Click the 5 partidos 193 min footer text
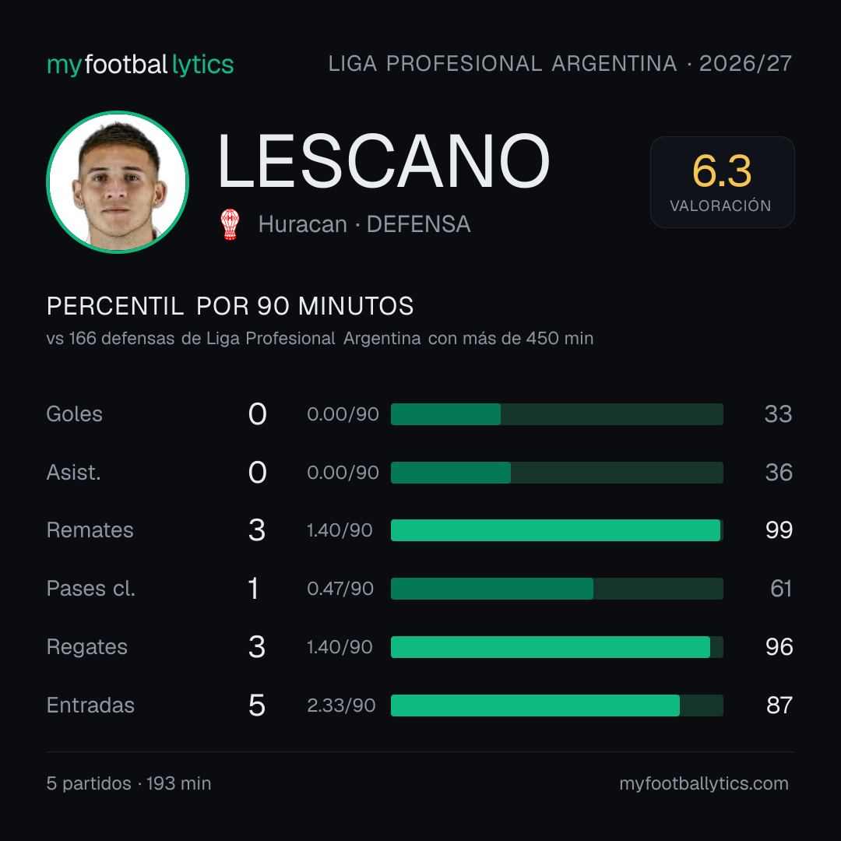The image size is (841, 841). coord(128,783)
